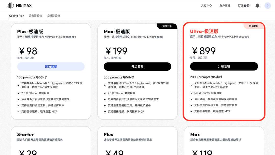Click the 超值之选 badge on Max-极速版
Viewport: 275px width, 155px height.
coord(167,26)
